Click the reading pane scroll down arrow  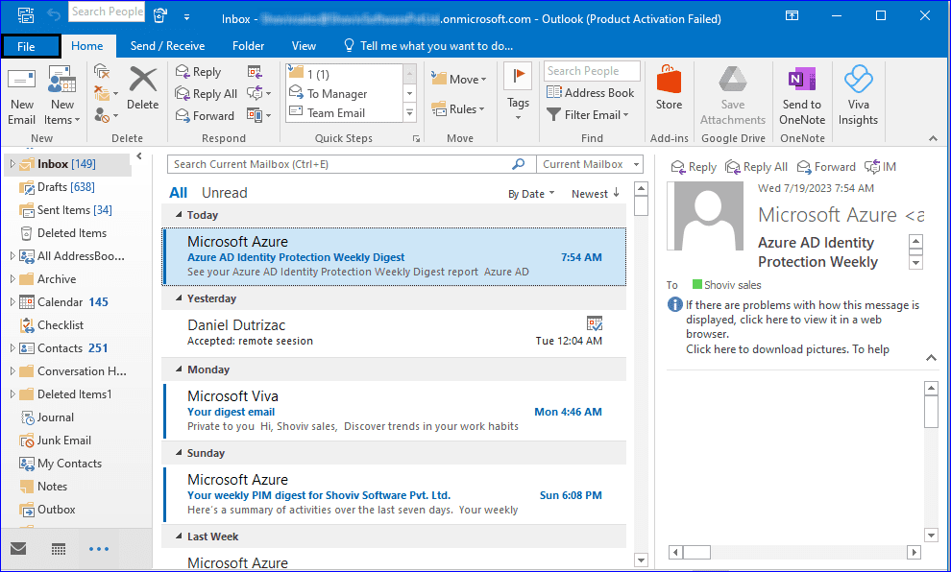point(931,535)
